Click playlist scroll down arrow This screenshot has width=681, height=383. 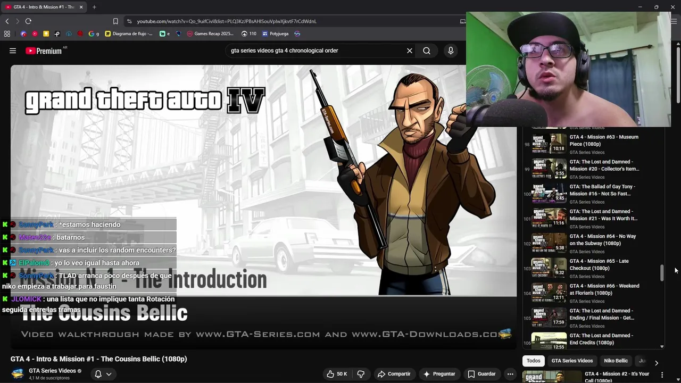[662, 347]
